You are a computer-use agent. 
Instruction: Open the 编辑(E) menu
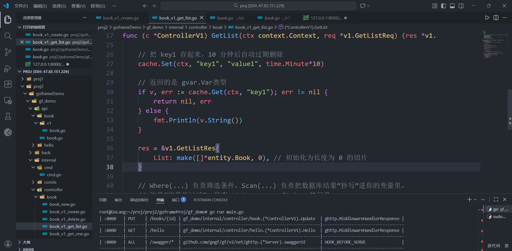(x=40, y=6)
